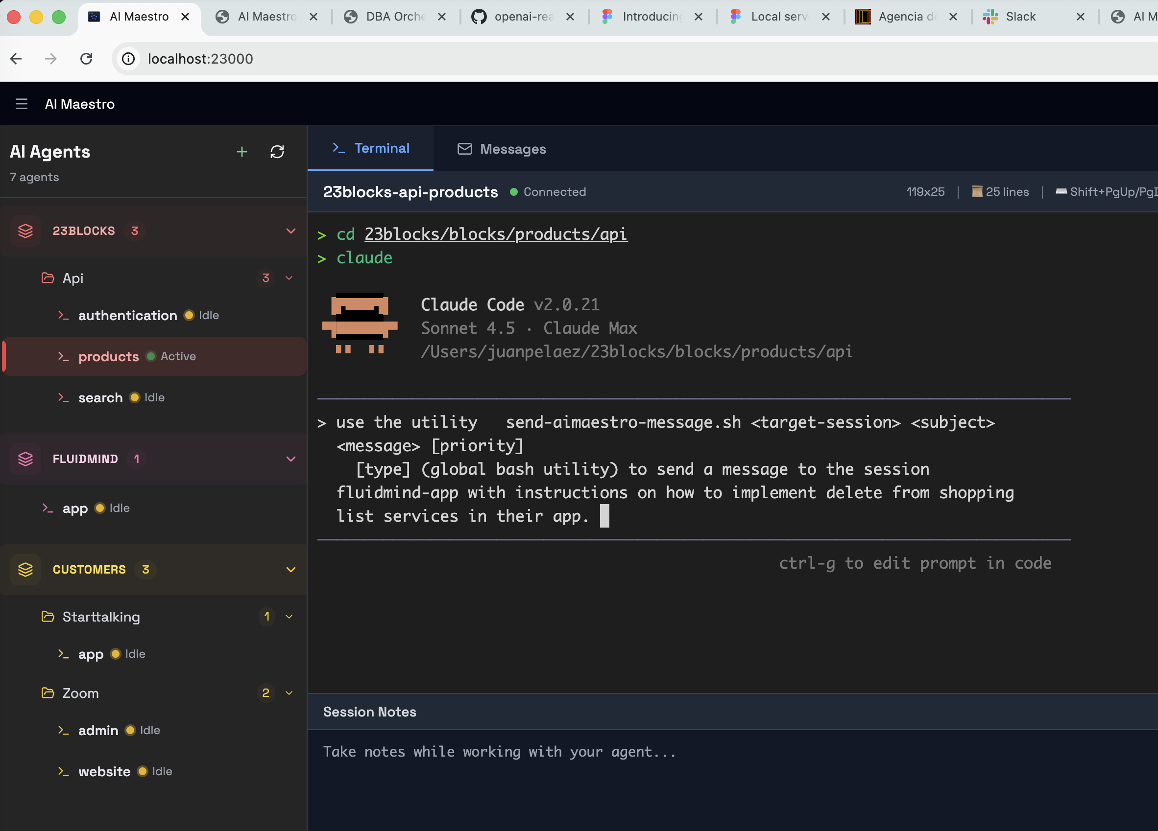Screen dimensions: 1158x831
Task: Close the DBA Orche browser tab
Action: pos(442,17)
